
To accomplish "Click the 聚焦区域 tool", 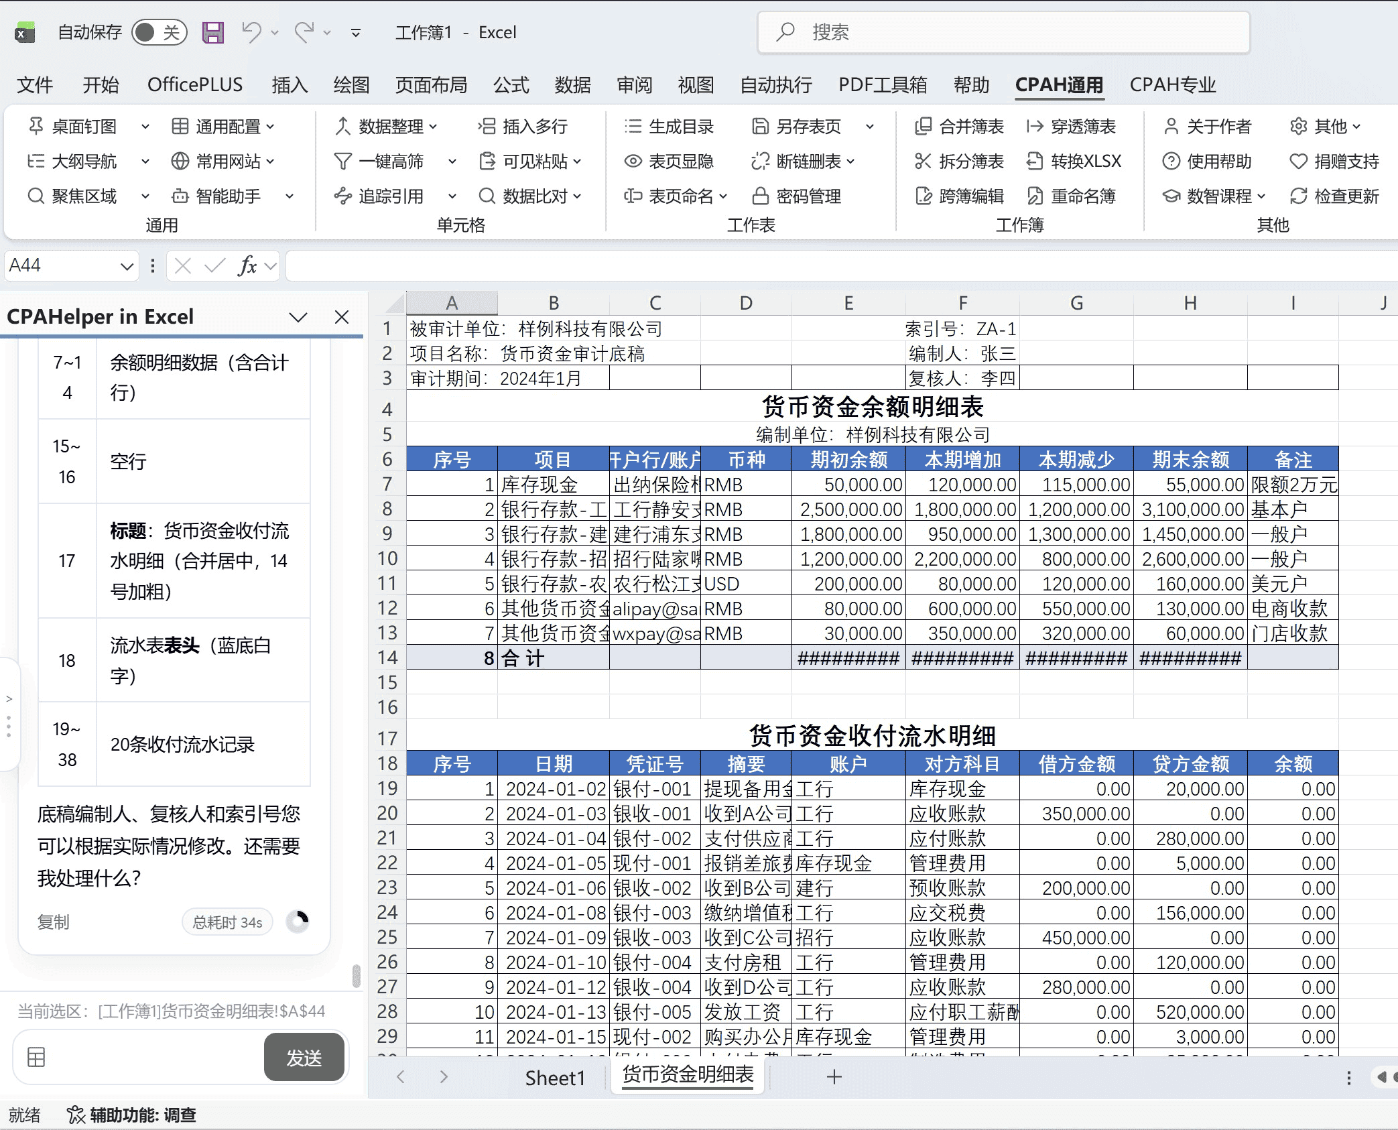I will click(x=72, y=196).
